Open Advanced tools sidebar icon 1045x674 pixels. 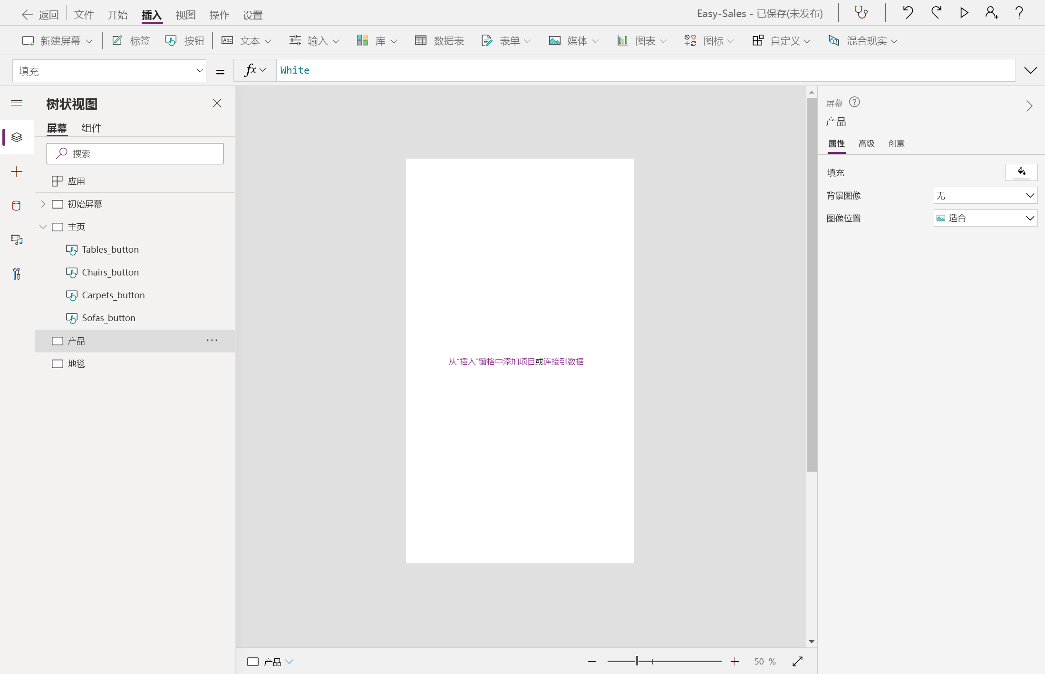(17, 274)
